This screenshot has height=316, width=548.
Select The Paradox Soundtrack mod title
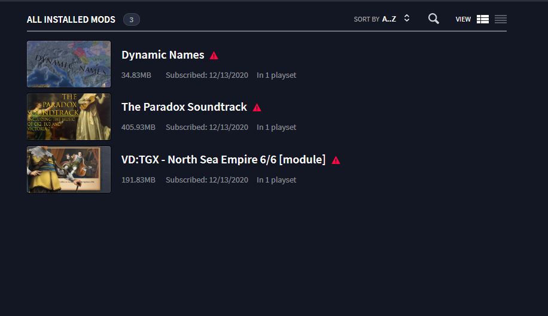click(x=184, y=107)
